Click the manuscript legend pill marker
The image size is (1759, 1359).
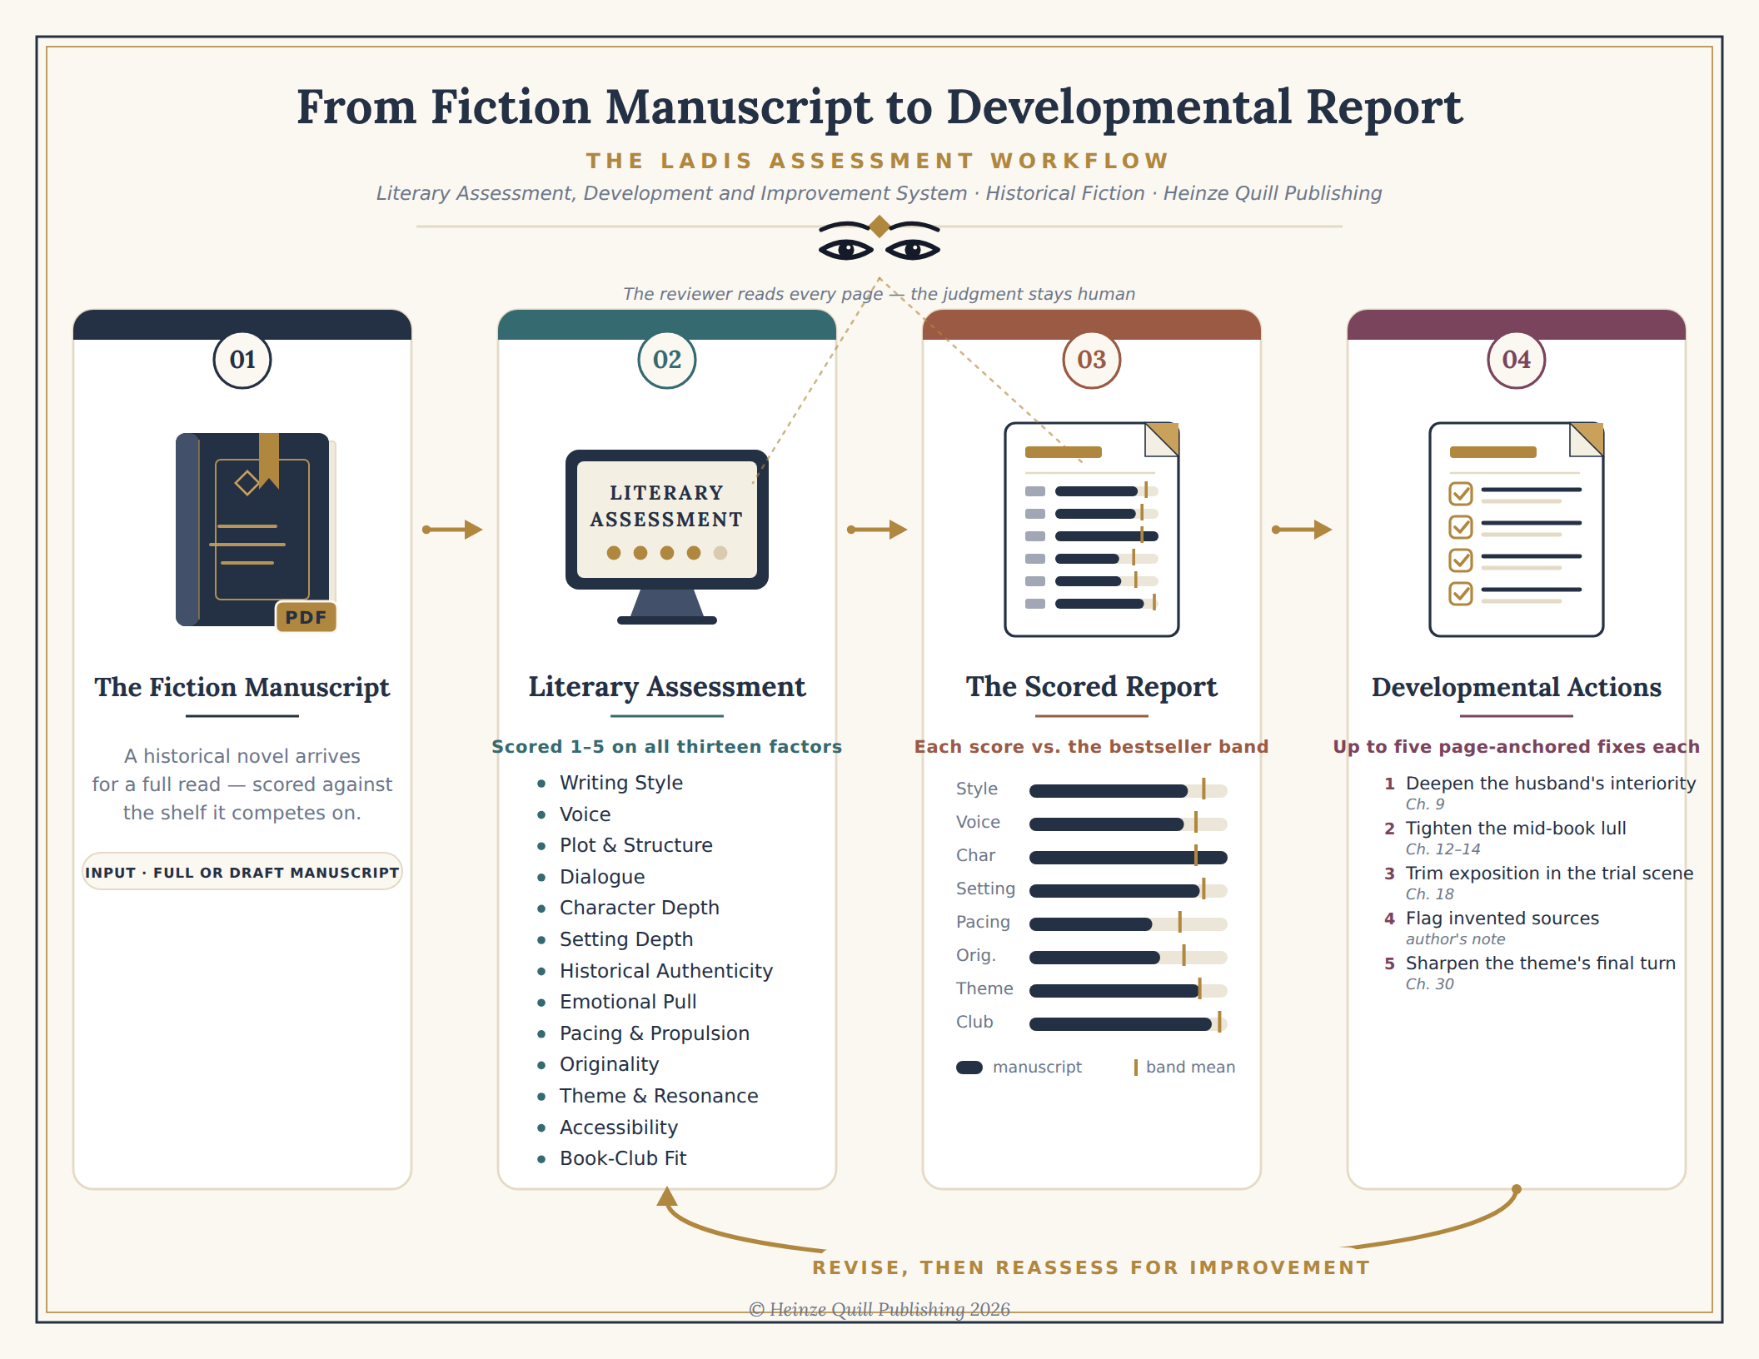969,1068
